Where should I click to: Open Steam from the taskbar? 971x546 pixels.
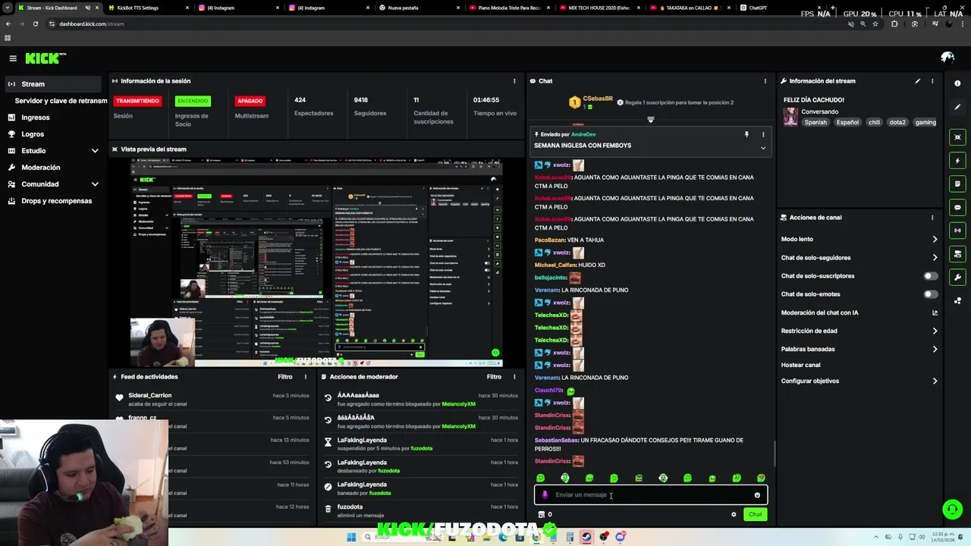click(x=586, y=537)
